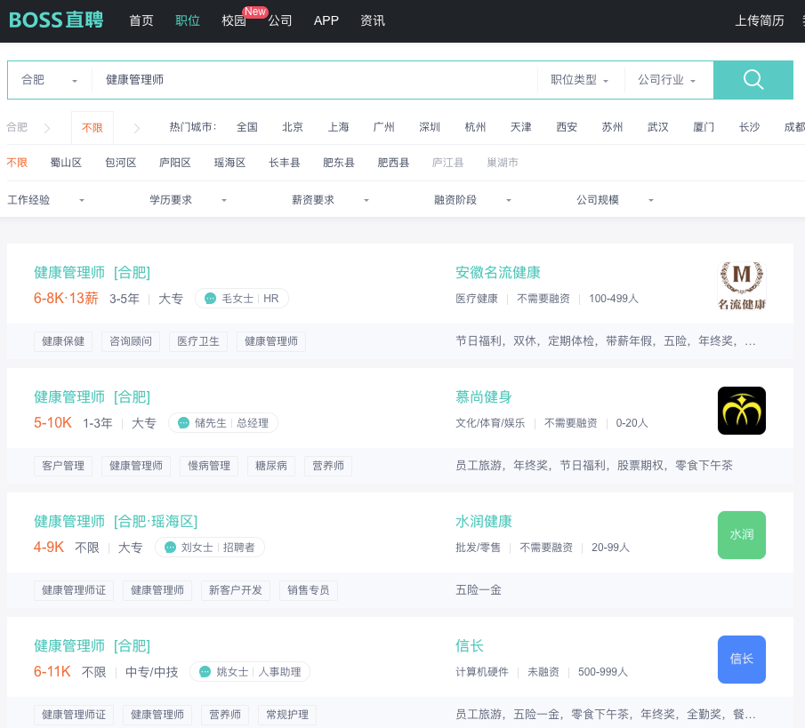Choose 西安 in hot cities

[567, 127]
